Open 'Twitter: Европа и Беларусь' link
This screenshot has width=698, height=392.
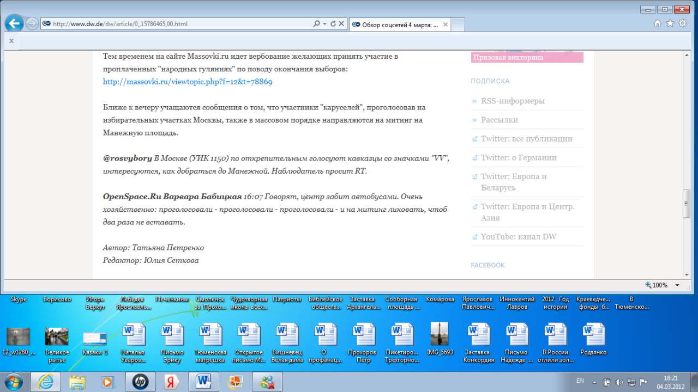click(x=514, y=182)
